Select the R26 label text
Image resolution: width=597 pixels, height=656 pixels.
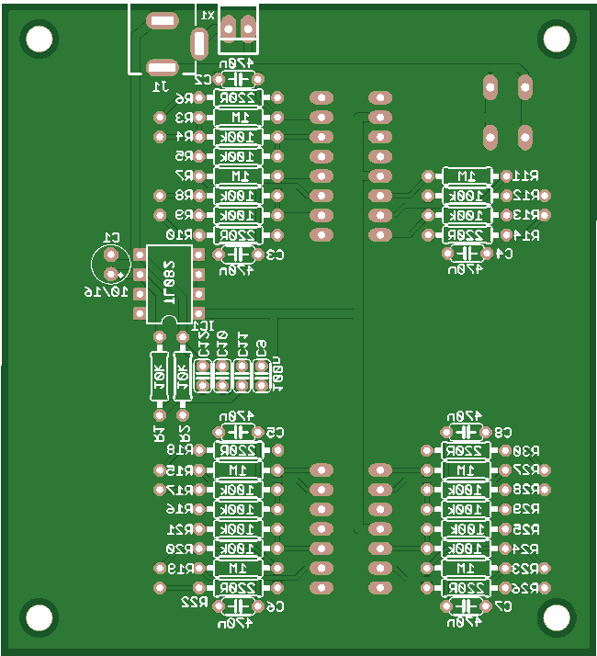click(526, 589)
